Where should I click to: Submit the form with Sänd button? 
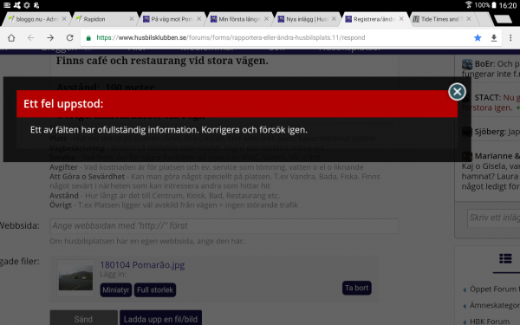point(83,318)
